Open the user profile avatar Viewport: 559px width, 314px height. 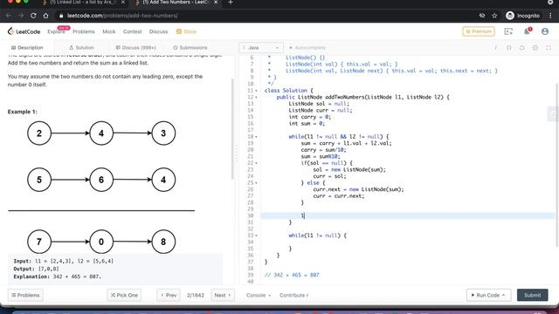pyautogui.click(x=545, y=31)
